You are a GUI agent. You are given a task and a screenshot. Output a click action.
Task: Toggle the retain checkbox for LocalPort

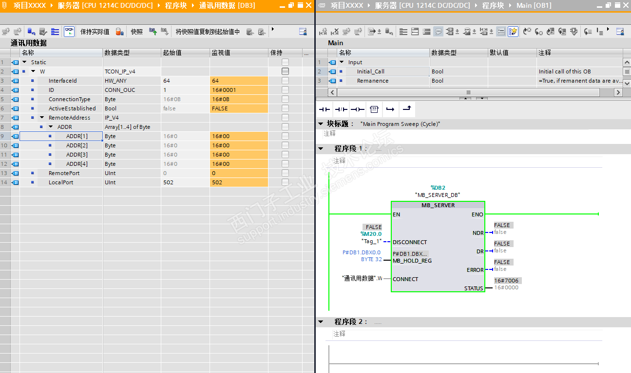285,182
